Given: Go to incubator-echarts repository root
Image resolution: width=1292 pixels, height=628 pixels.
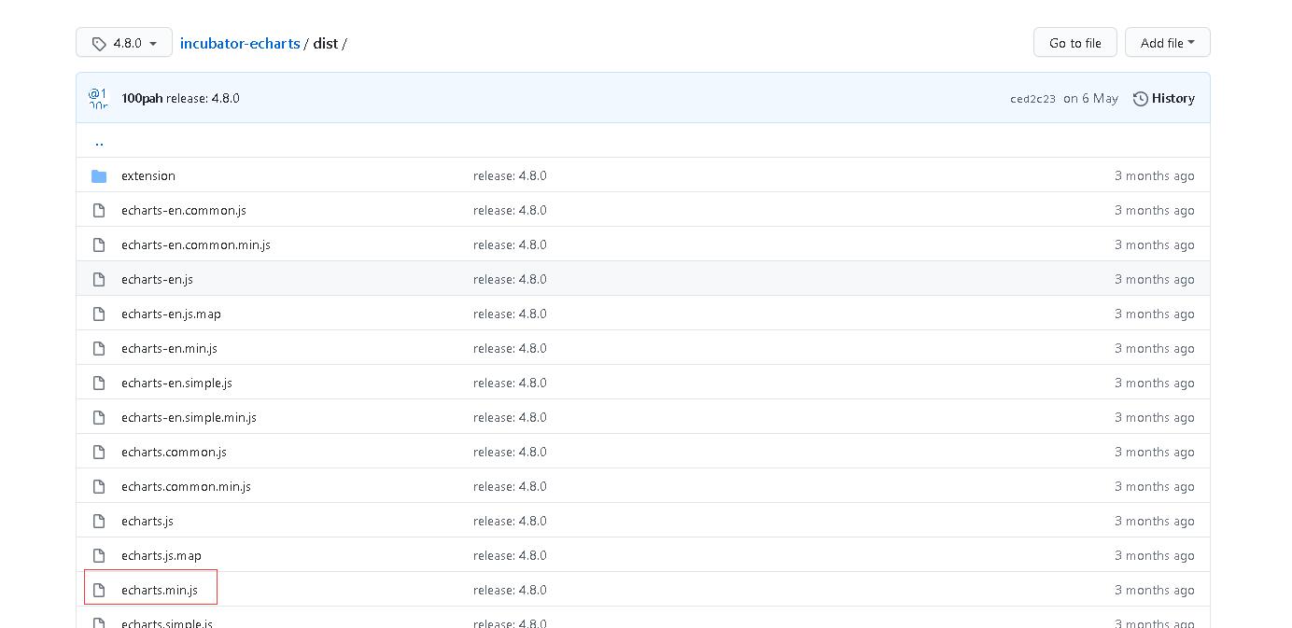Looking at the screenshot, I should tap(240, 43).
